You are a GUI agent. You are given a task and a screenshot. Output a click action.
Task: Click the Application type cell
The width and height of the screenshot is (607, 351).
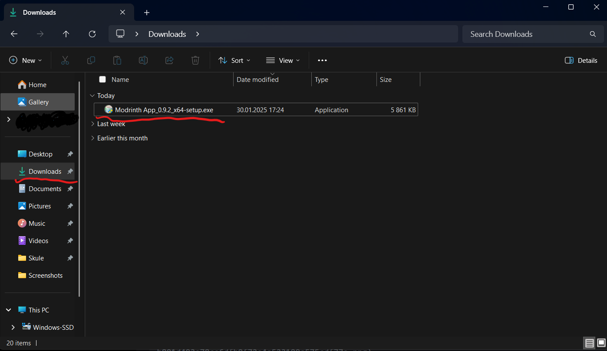pyautogui.click(x=331, y=110)
